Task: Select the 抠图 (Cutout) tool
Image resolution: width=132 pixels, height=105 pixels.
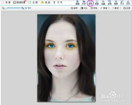Action: pos(97,3)
